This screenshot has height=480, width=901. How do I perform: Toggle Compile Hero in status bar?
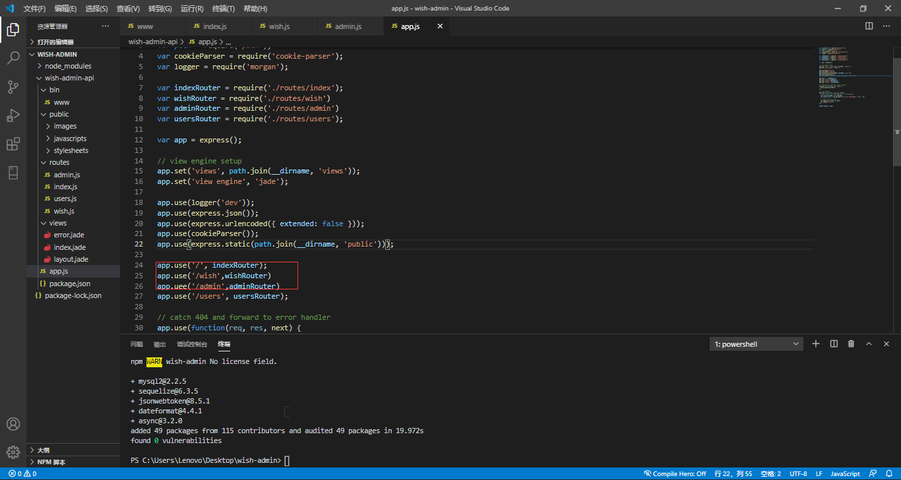[x=675, y=473]
